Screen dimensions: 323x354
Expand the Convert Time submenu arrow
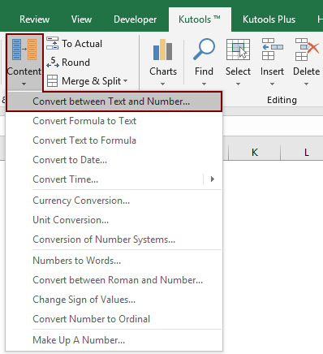213,179
